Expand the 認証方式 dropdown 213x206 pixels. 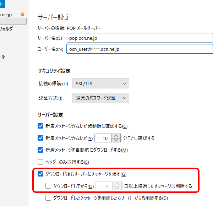(100, 98)
